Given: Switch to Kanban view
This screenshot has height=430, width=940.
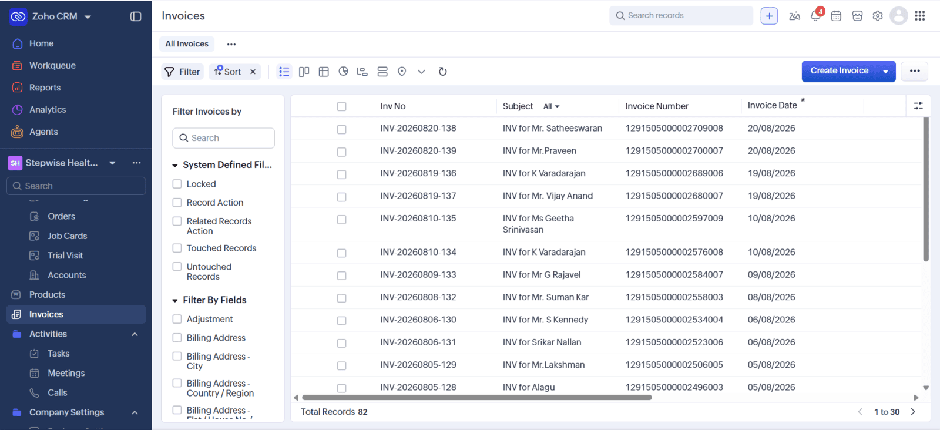Looking at the screenshot, I should [304, 72].
